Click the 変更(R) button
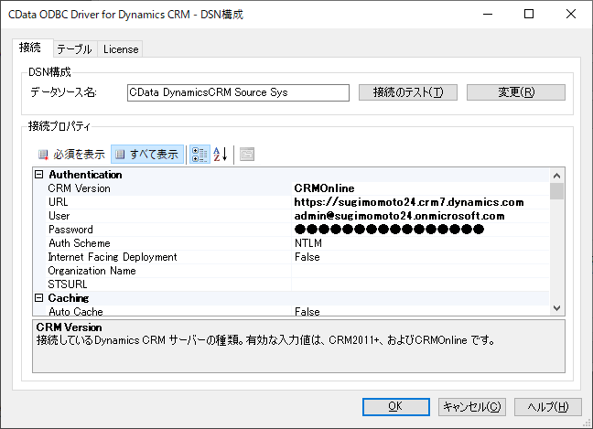This screenshot has height=429, width=593. (516, 92)
